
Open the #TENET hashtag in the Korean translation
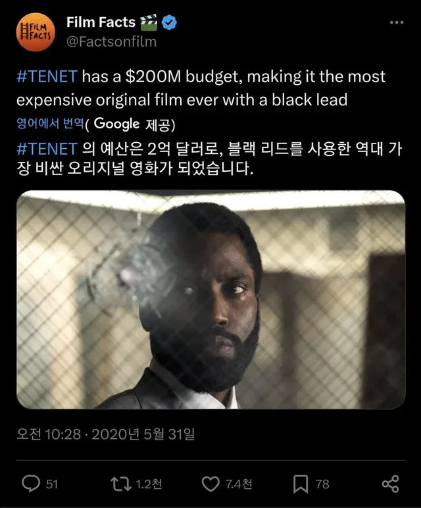point(47,149)
